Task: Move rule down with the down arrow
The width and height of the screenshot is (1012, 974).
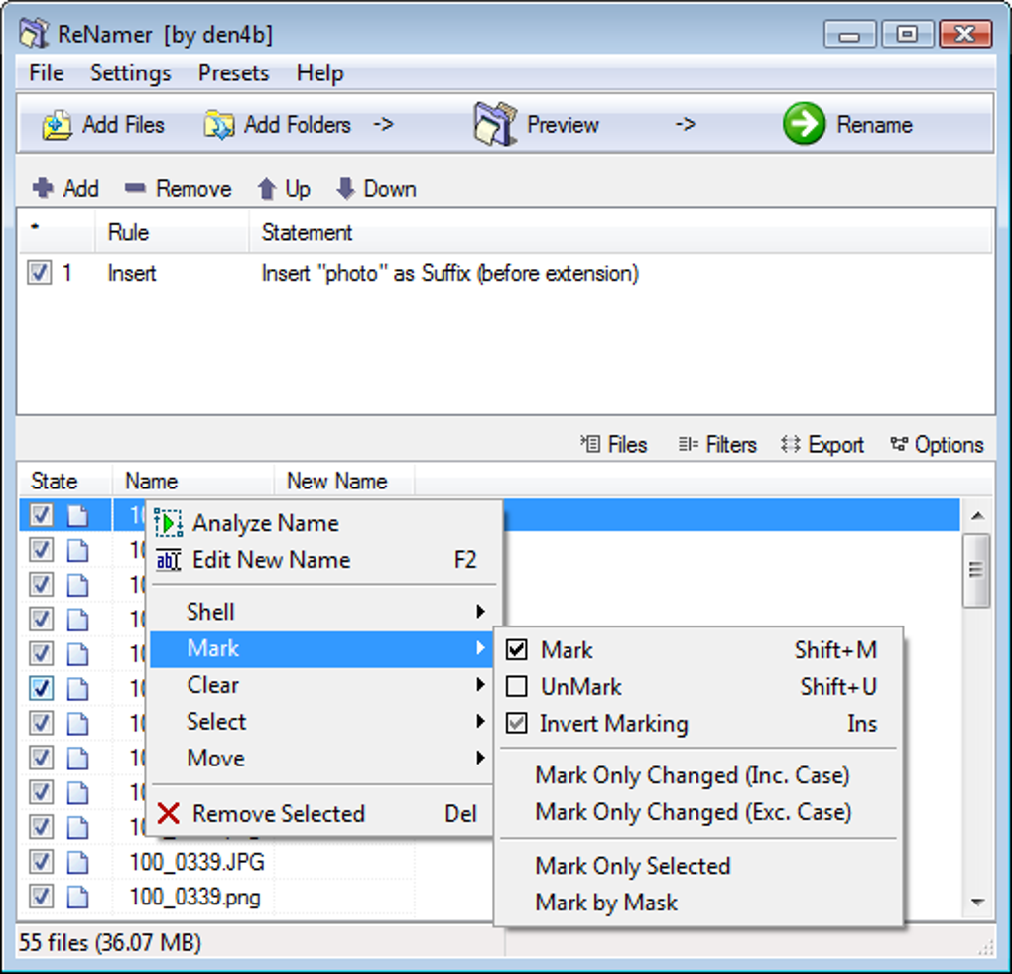Action: pyautogui.click(x=346, y=189)
